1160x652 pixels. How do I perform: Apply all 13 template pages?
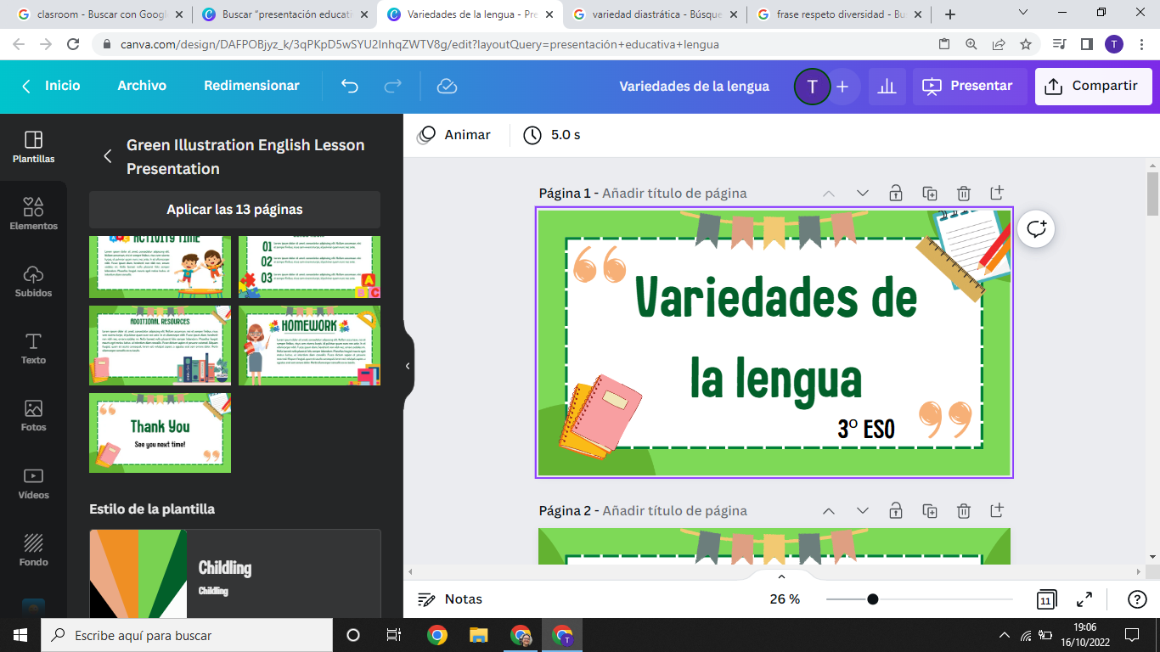(234, 210)
